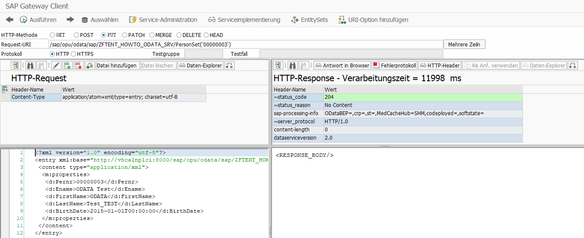This screenshot has height=238, width=584.
Task: Click the Testgruppe field
Action: (204, 54)
